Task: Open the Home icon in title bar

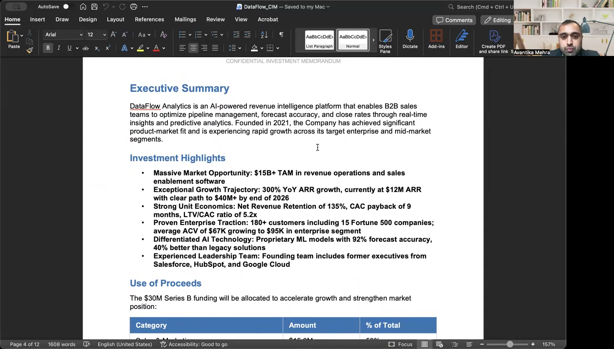Action: [x=83, y=7]
